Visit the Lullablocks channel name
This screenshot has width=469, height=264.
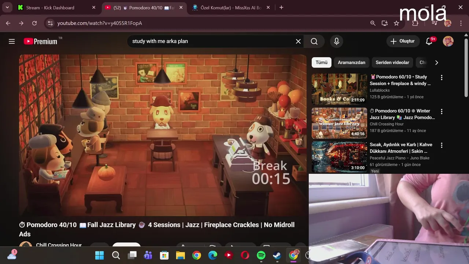click(380, 90)
